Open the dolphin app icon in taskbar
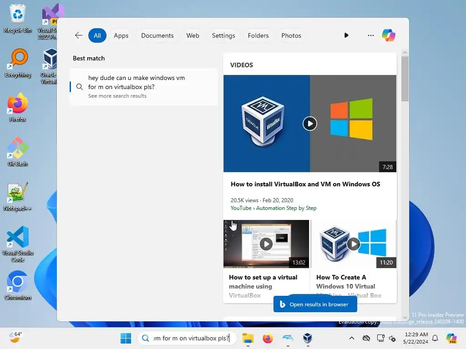466x349 pixels. (x=288, y=338)
